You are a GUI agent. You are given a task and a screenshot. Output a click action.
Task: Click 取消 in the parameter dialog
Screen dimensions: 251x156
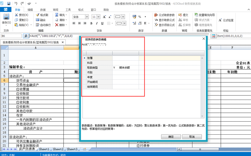point(192,137)
